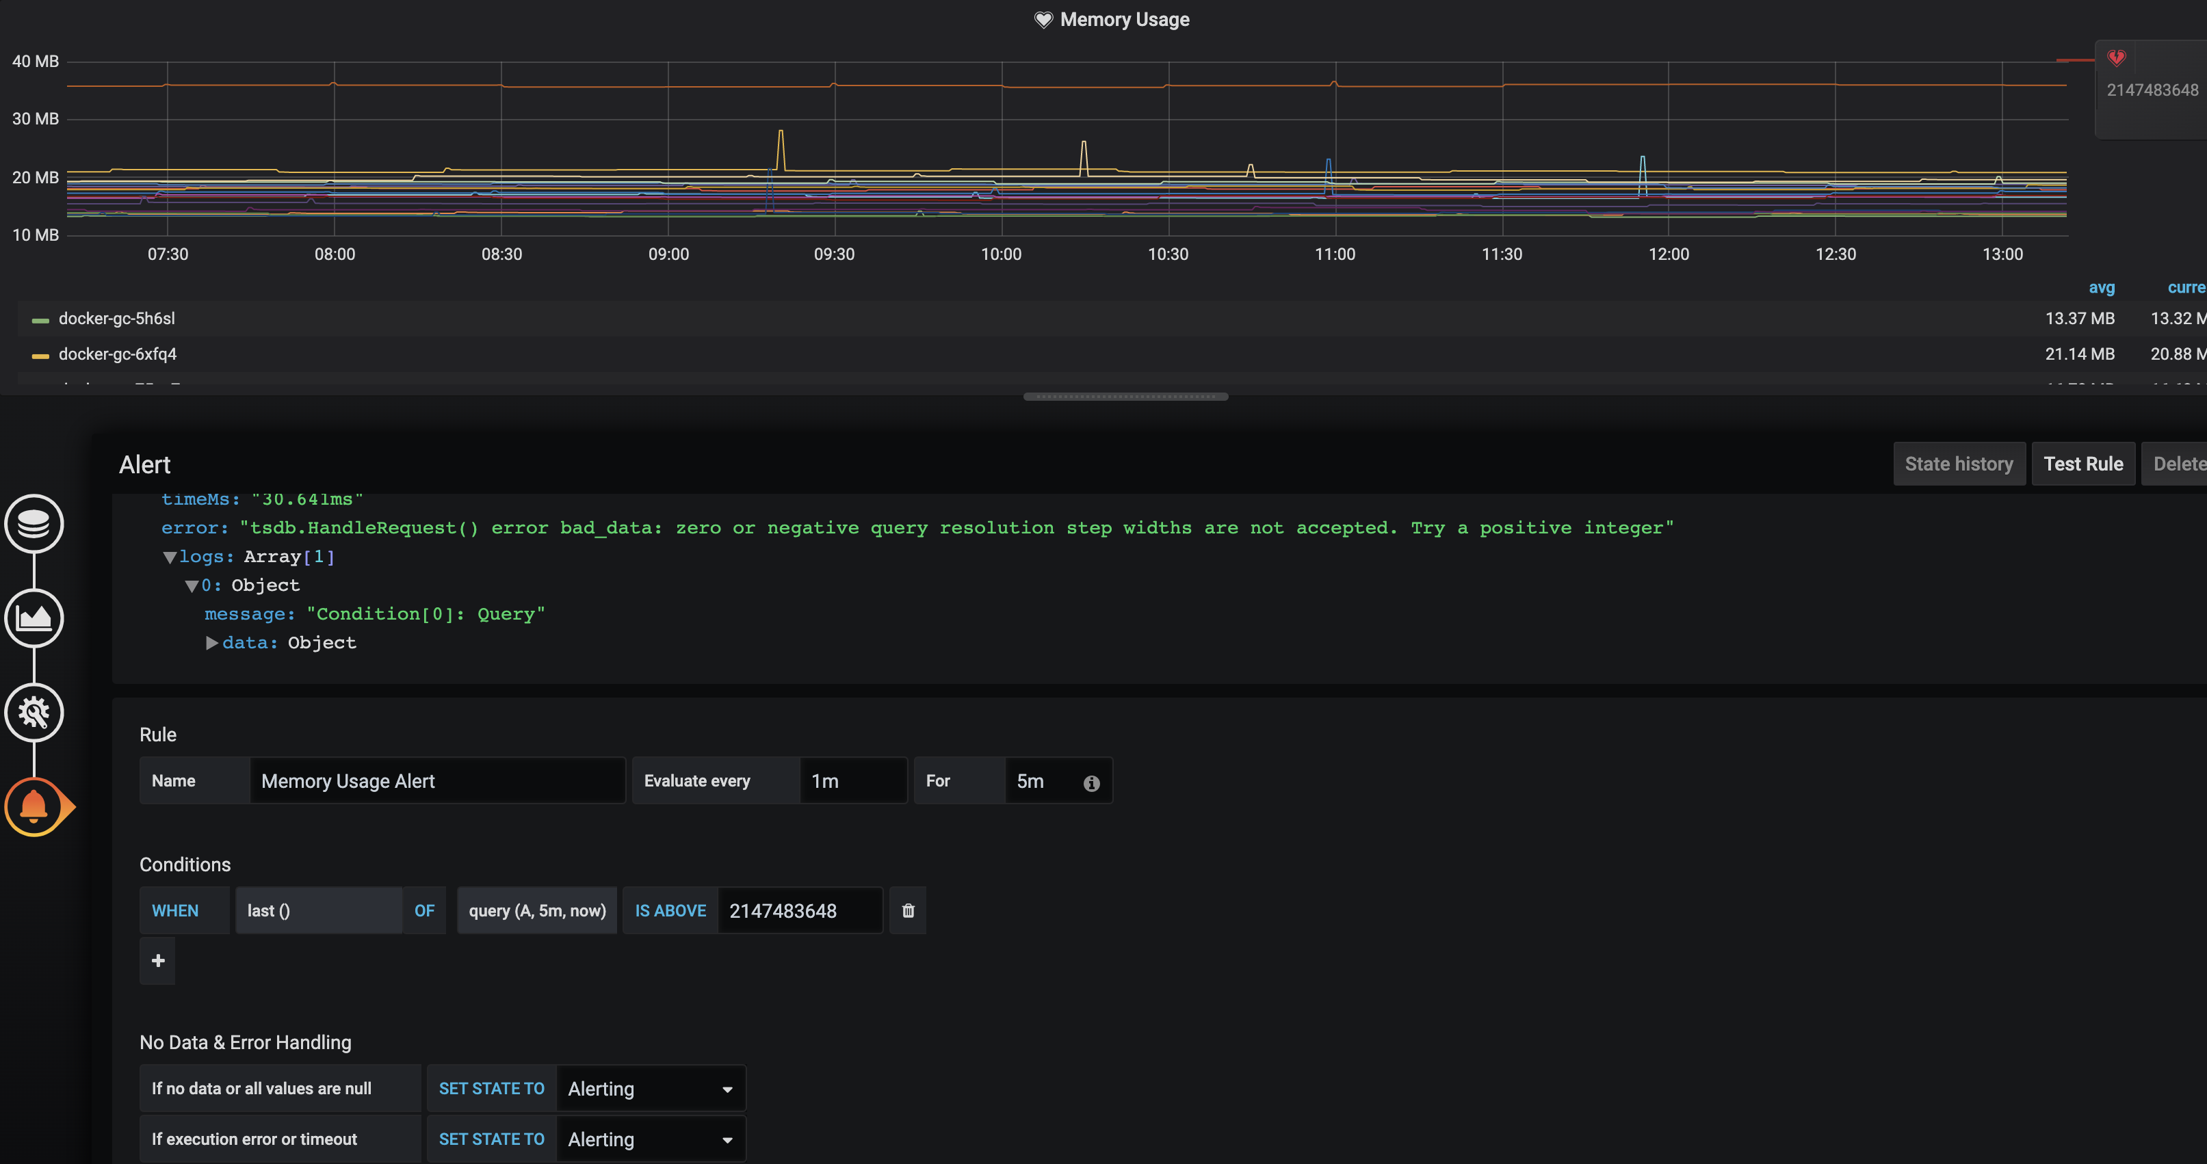
Task: Collapse the 0: Object node
Action: click(193, 586)
